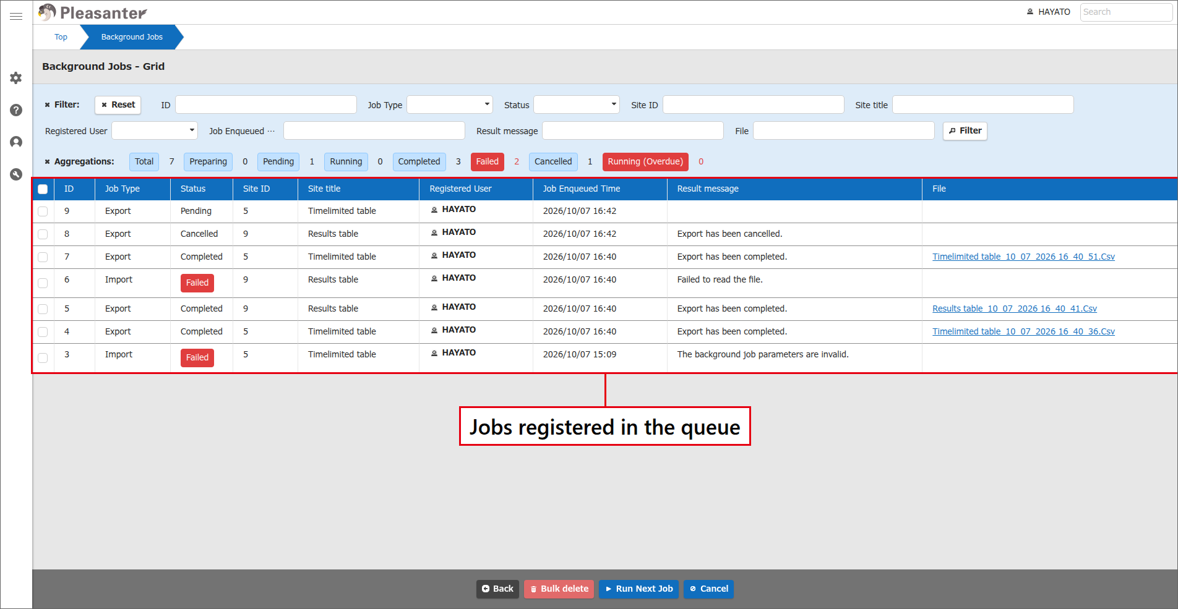1178x609 pixels.
Task: Open the user account sidebar icon
Action: [16, 142]
